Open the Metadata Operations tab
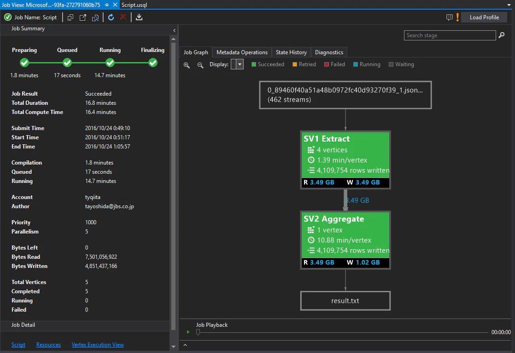The image size is (515, 353). [x=242, y=52]
